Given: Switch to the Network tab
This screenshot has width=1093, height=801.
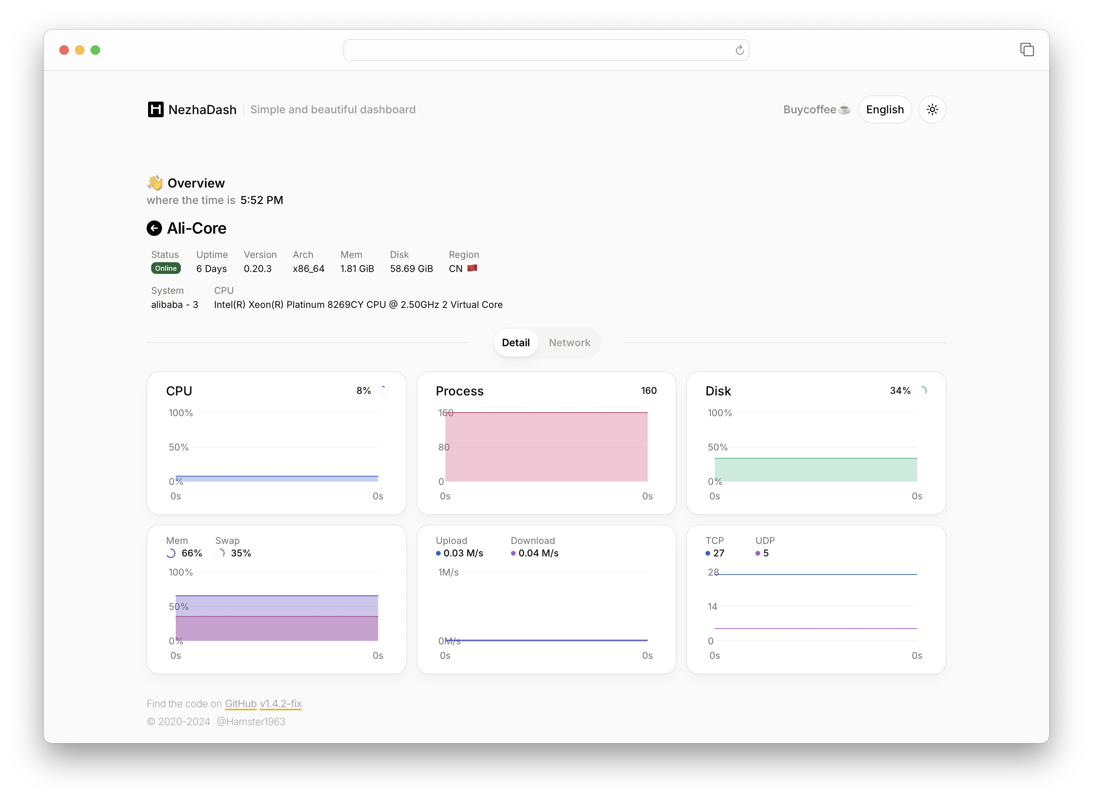Looking at the screenshot, I should [569, 343].
